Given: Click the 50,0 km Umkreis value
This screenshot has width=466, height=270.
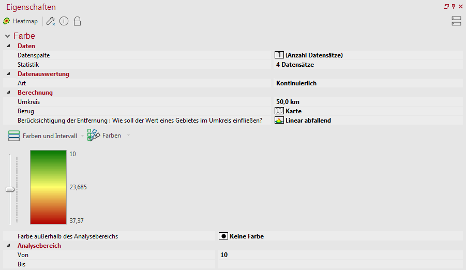Looking at the screenshot, I should (288, 102).
